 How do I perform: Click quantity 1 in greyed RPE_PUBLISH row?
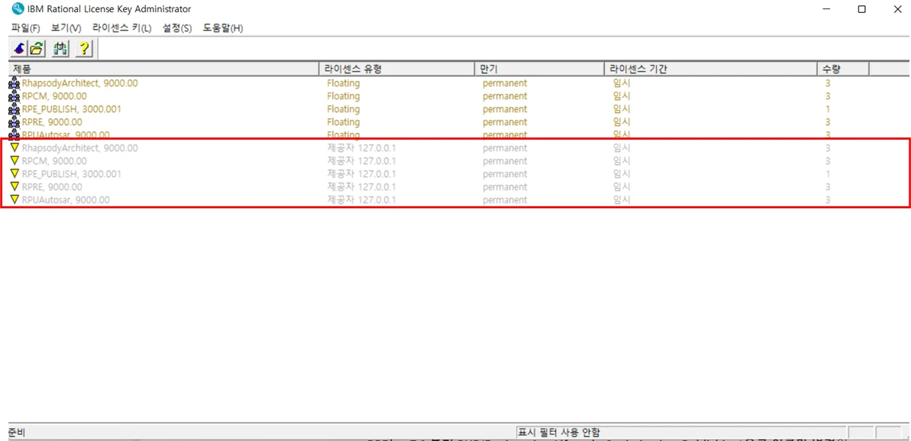[827, 173]
